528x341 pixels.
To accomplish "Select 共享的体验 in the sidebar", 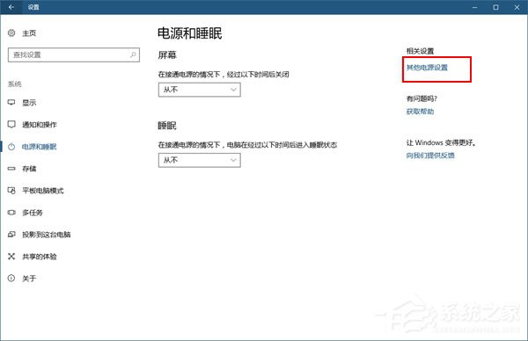I will pyautogui.click(x=40, y=257).
